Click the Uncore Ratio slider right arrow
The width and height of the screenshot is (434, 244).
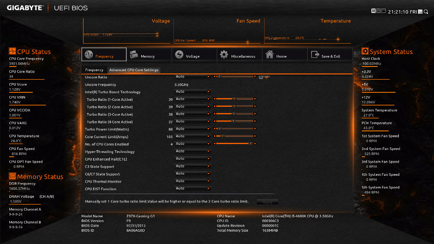pyautogui.click(x=255, y=76)
